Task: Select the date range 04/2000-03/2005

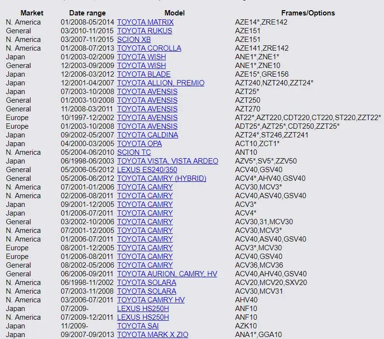Action: (87, 144)
